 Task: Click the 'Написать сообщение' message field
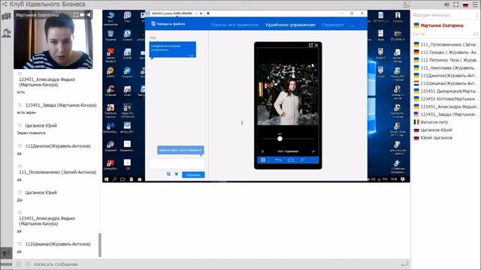coord(215,264)
